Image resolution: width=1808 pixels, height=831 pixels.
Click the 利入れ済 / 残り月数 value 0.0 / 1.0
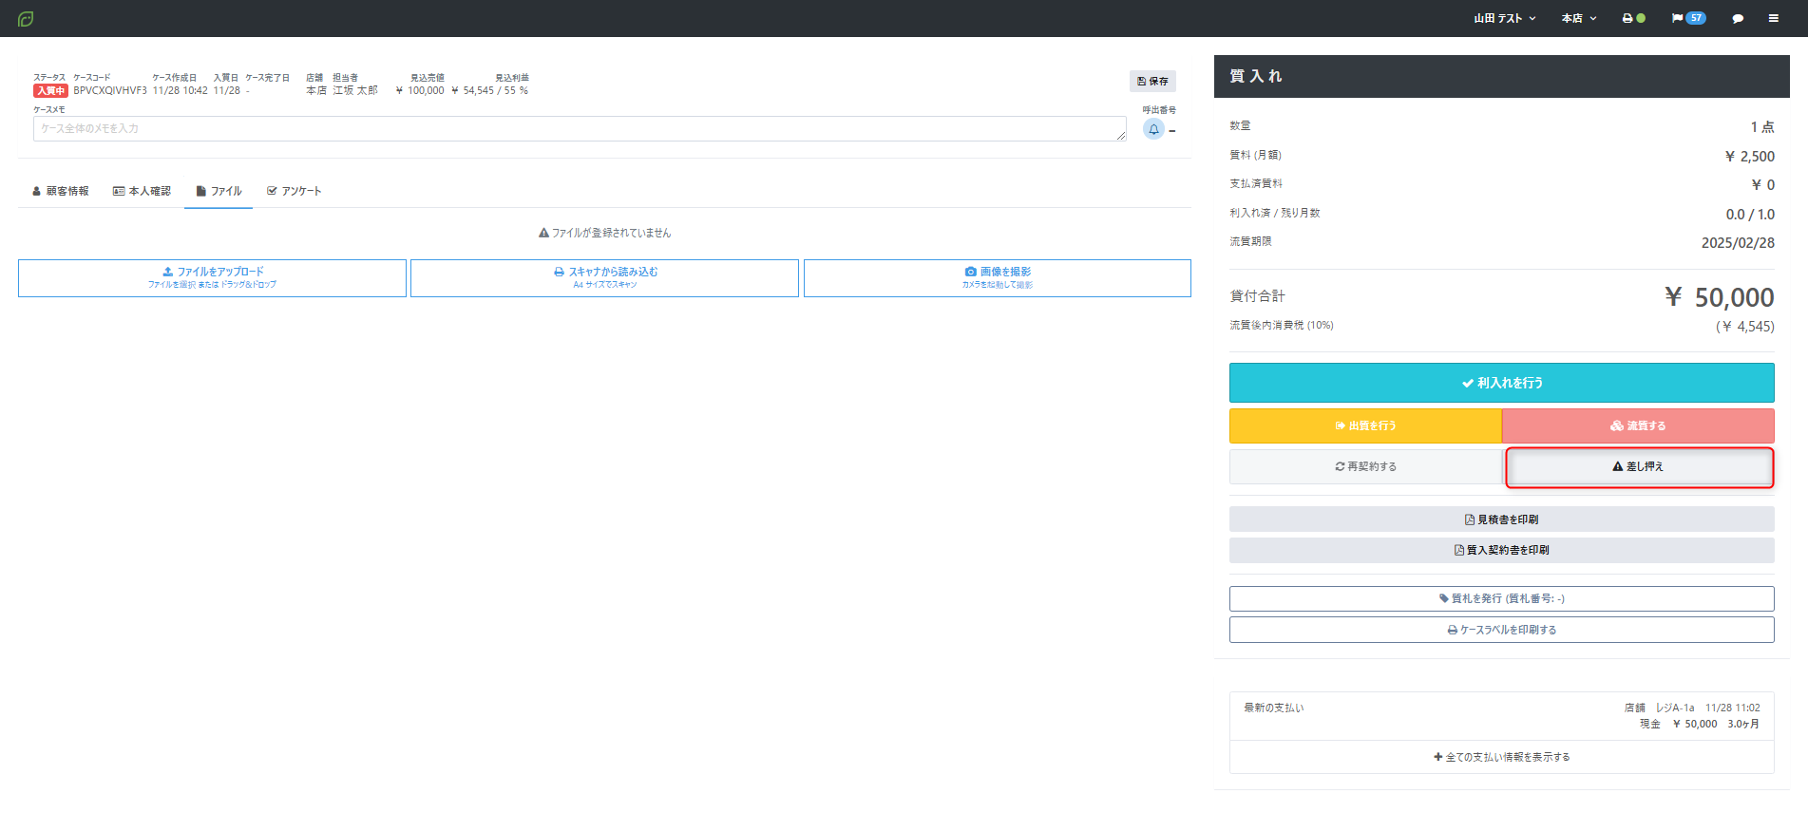(x=1750, y=215)
